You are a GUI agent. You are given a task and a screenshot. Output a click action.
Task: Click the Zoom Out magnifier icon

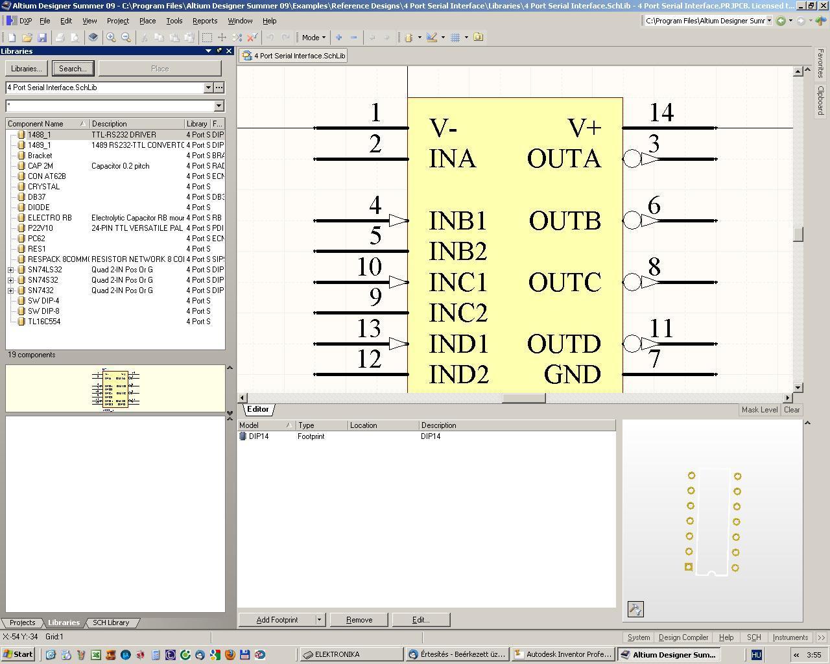[126, 38]
